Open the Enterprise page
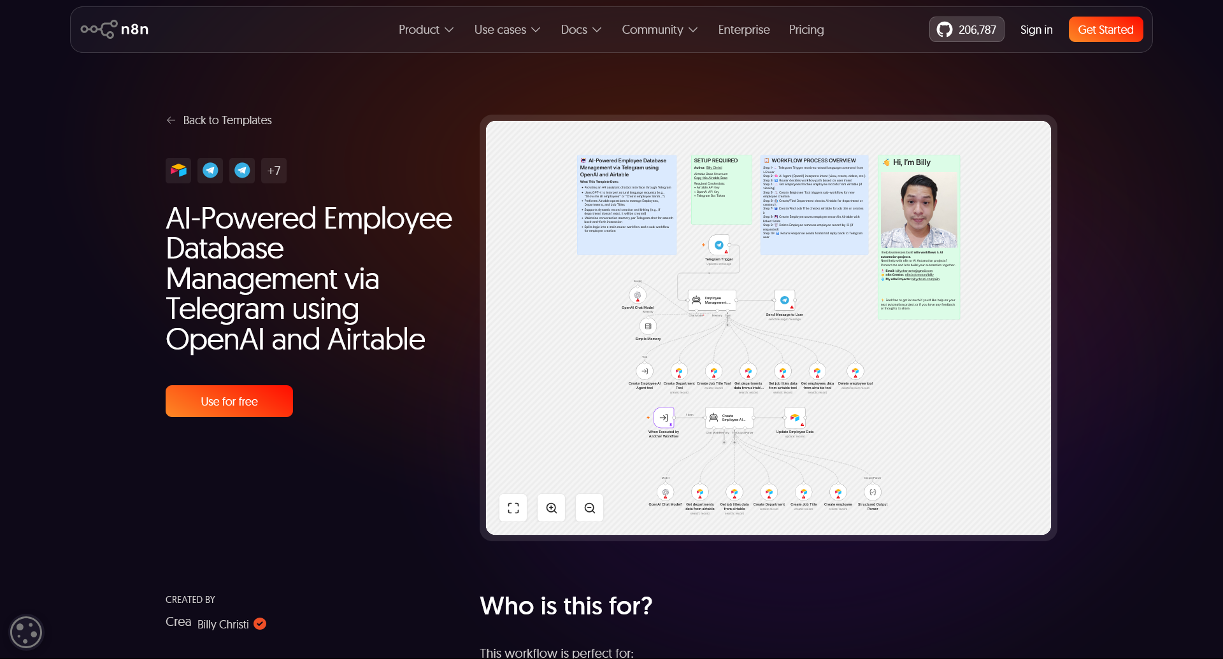The image size is (1223, 659). click(744, 29)
